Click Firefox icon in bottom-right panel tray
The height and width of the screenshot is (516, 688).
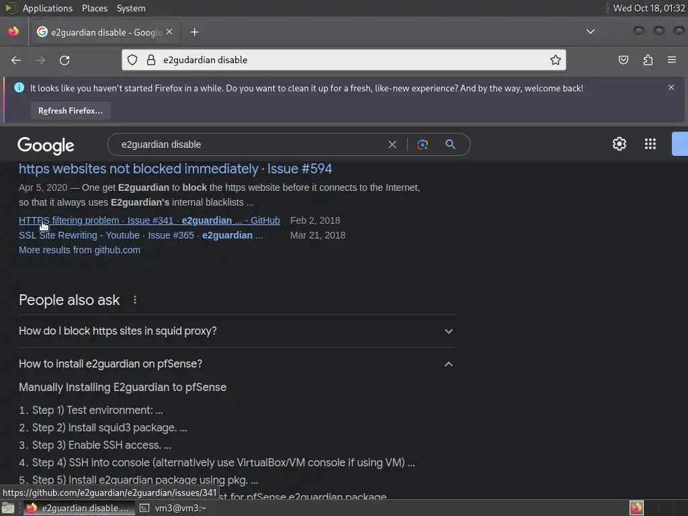tap(636, 508)
